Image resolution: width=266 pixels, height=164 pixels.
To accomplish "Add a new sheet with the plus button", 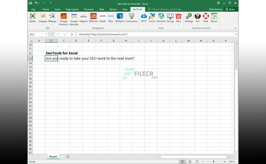I will (x=68, y=157).
